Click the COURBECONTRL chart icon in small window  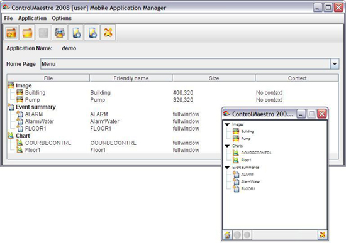pyautogui.click(x=236, y=153)
